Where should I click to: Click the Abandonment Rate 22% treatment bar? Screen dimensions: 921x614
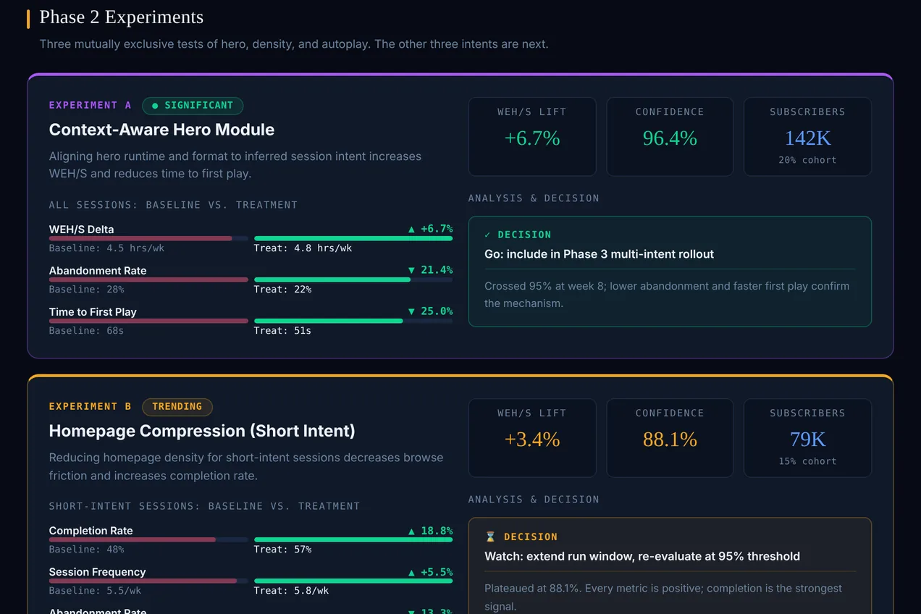(x=332, y=279)
